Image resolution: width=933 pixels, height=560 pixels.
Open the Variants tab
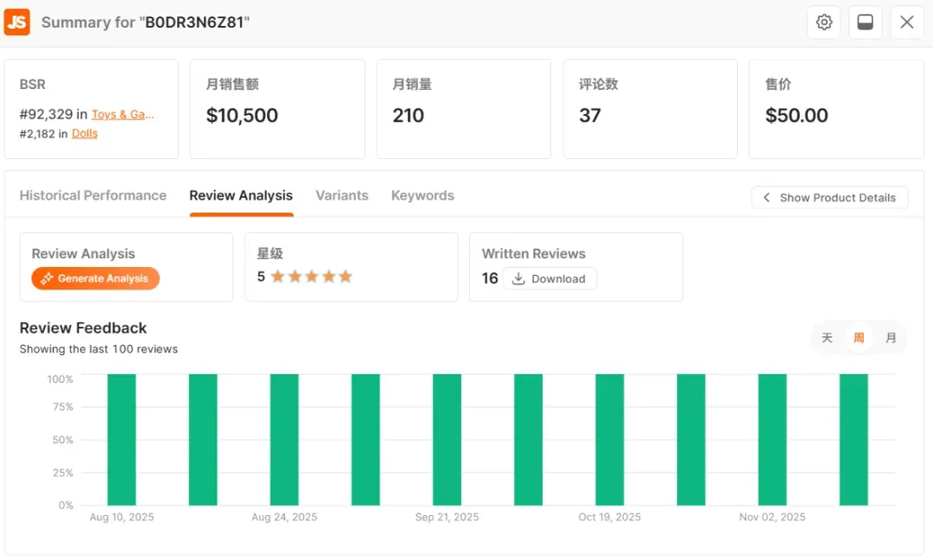(342, 196)
